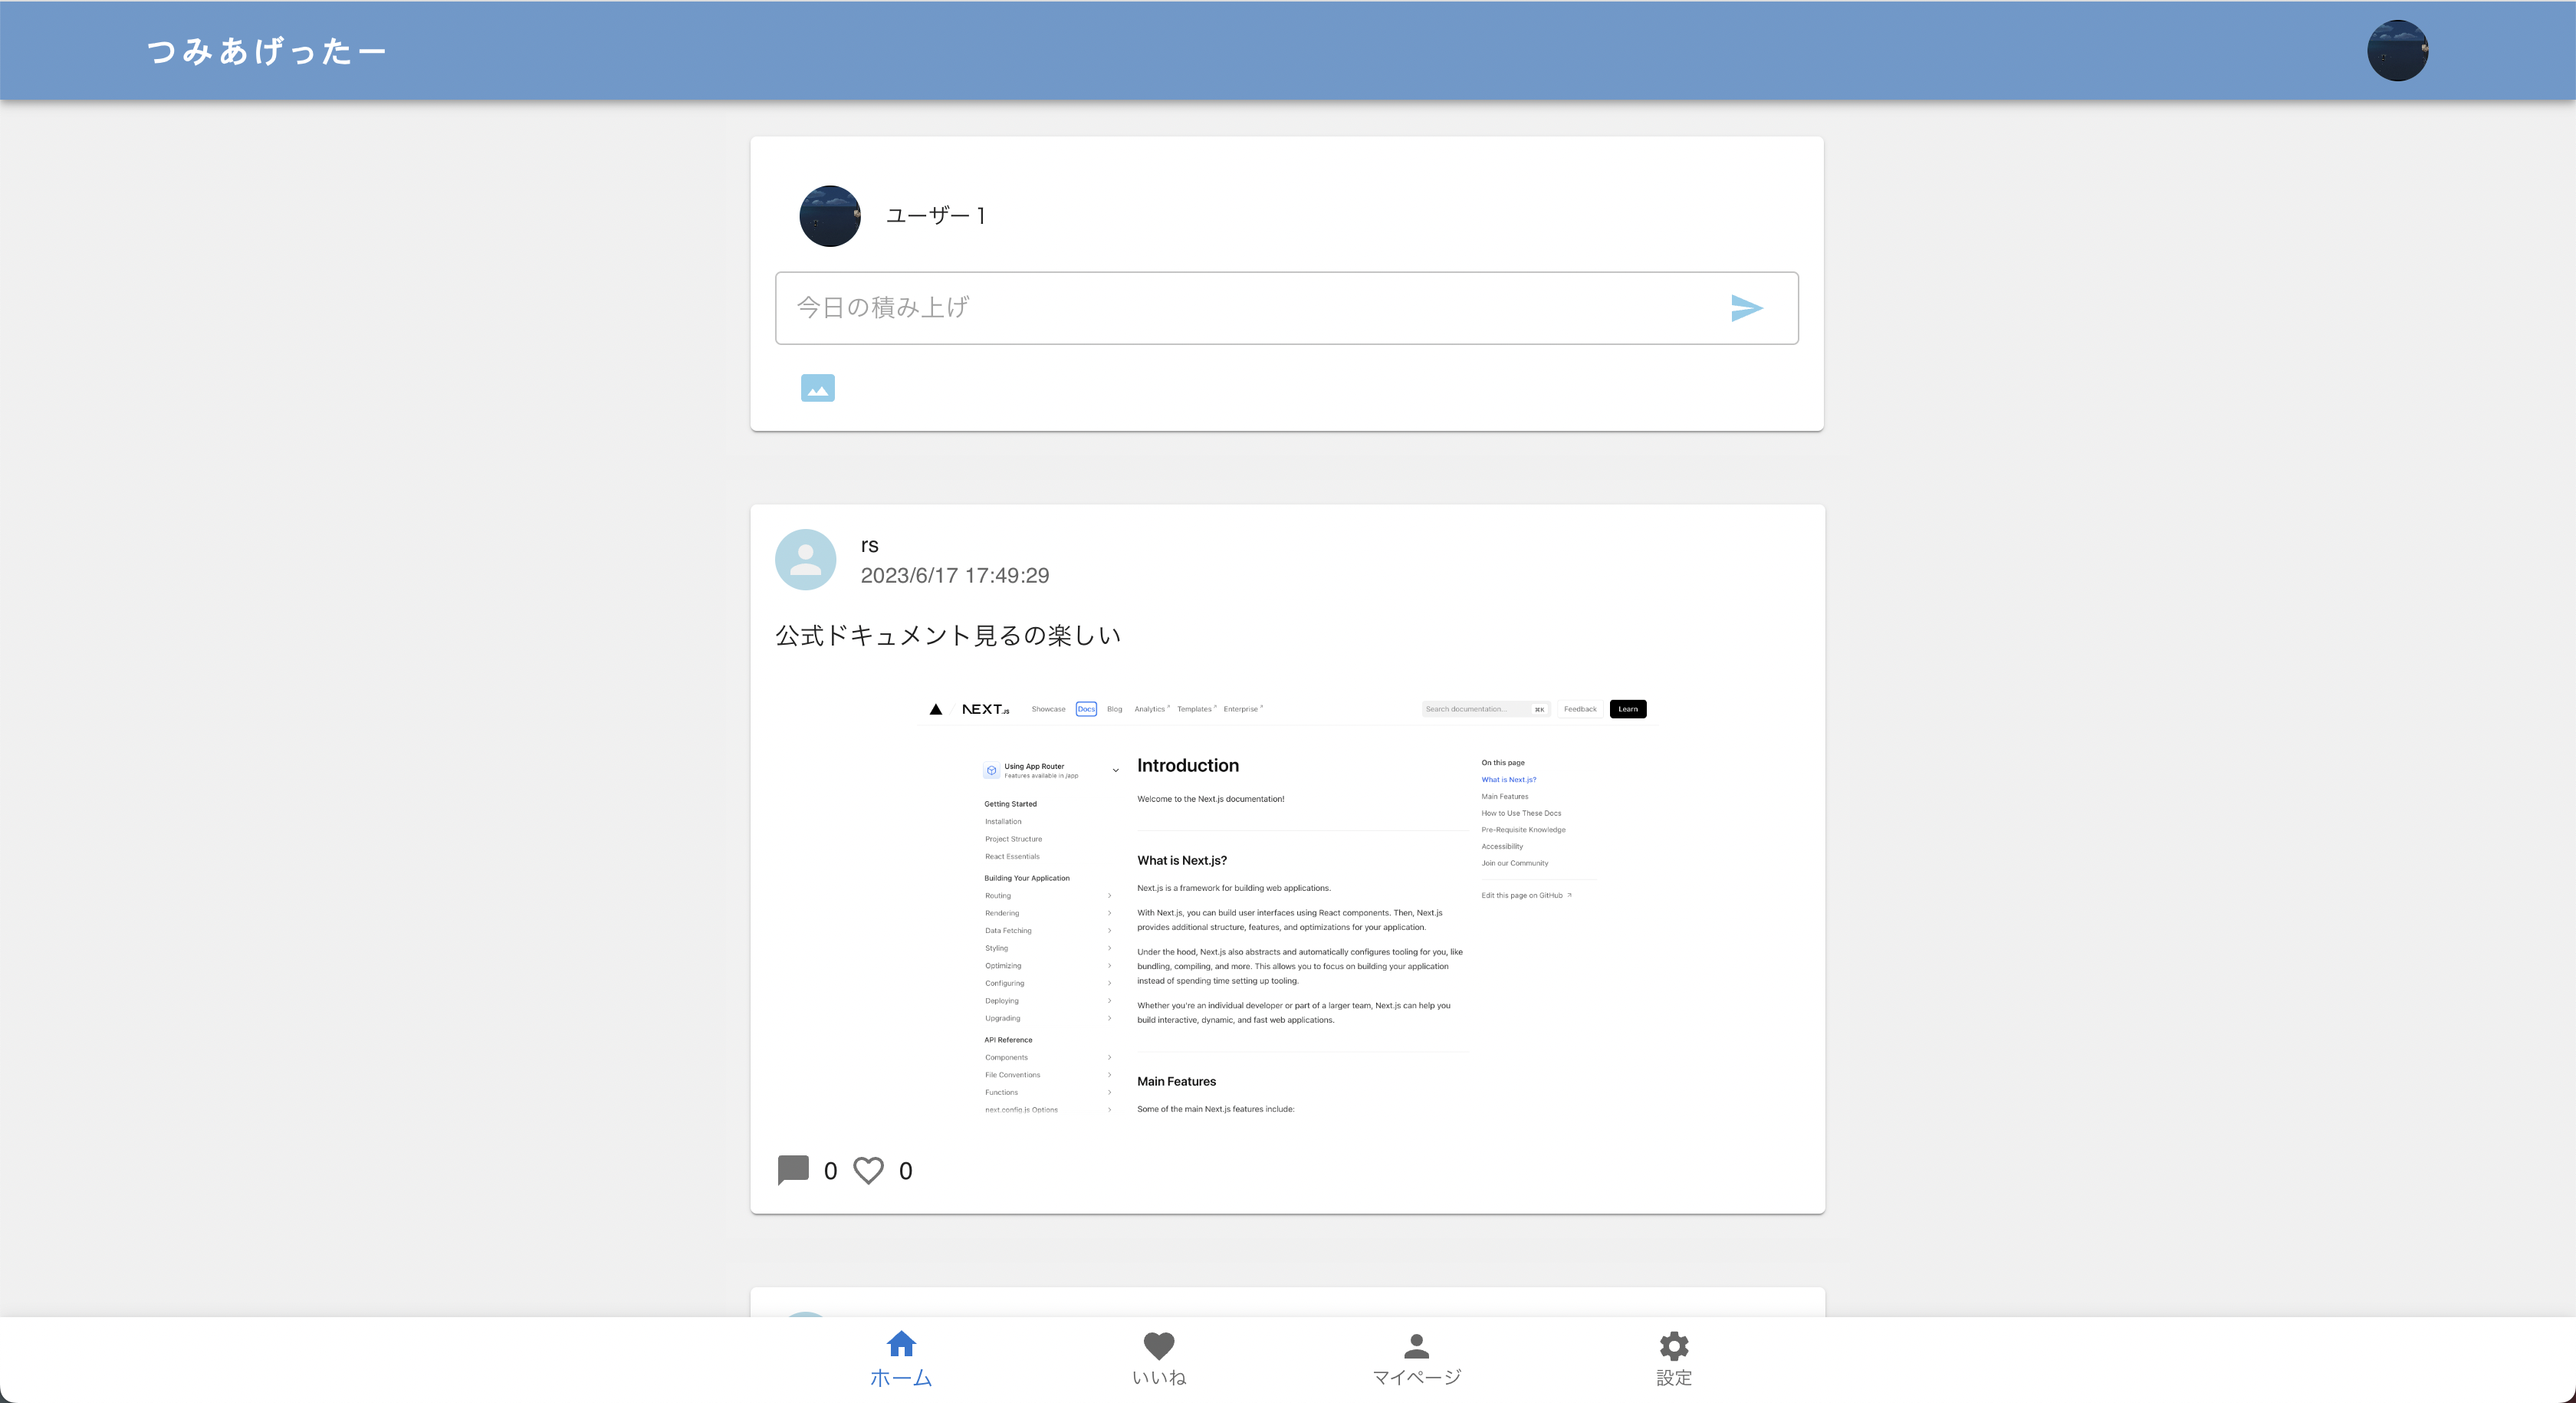Click the person icon for マイページ
The height and width of the screenshot is (1403, 2576).
click(x=1416, y=1346)
